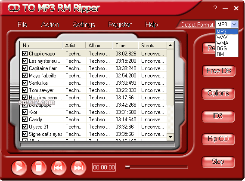Select the track name Maya l'abeille

(43, 76)
